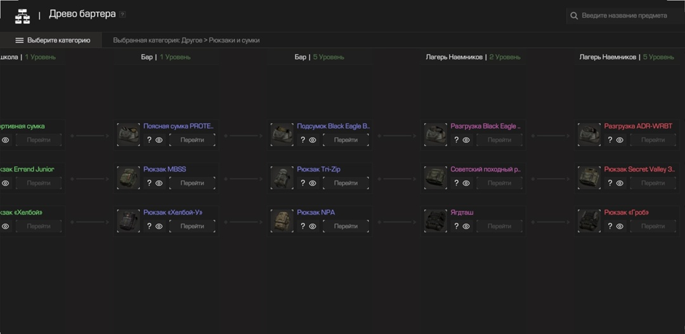Click Рюкзак Tri-Zip thumbnail image
685x334 pixels.
[x=282, y=178]
